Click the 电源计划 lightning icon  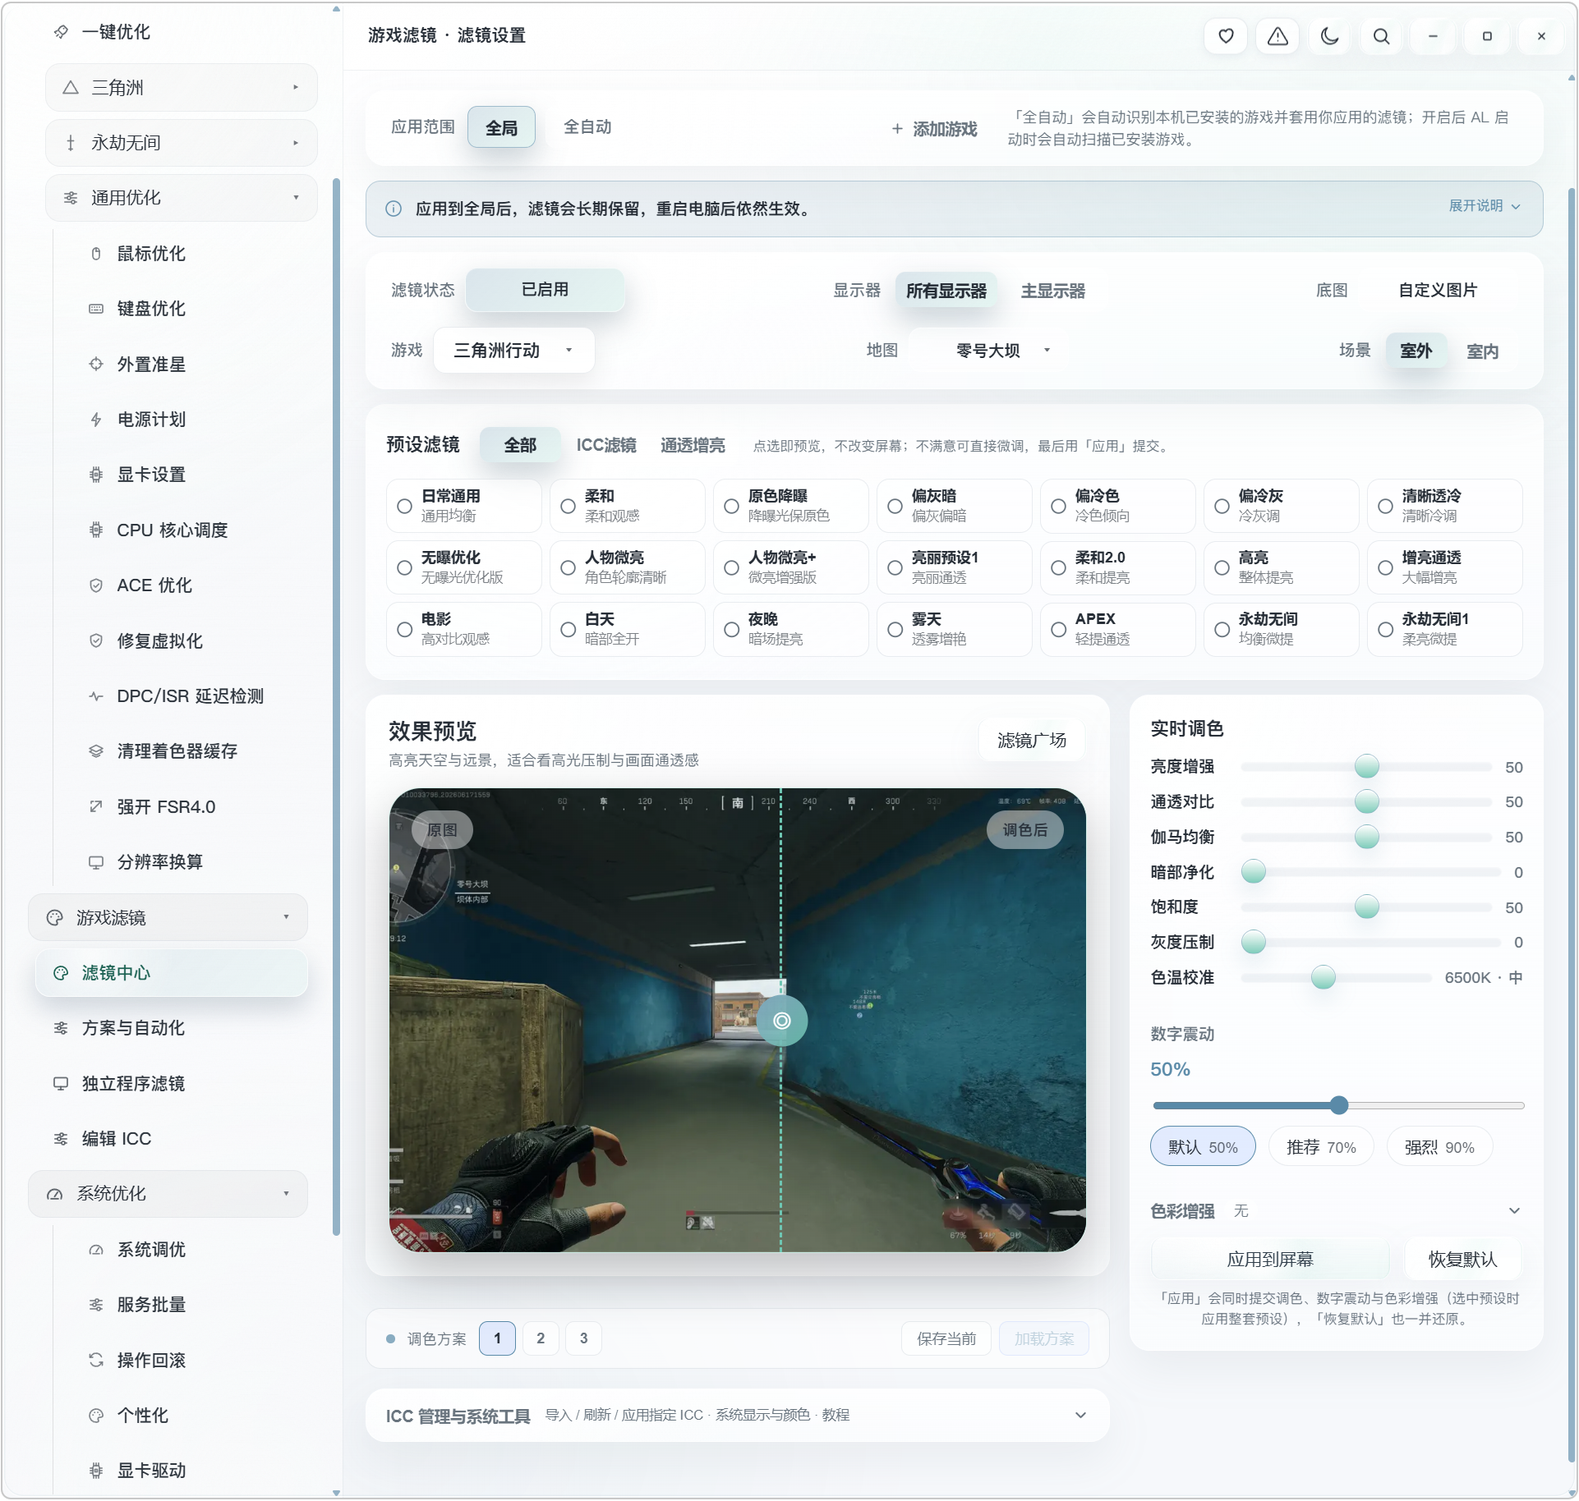coord(96,420)
